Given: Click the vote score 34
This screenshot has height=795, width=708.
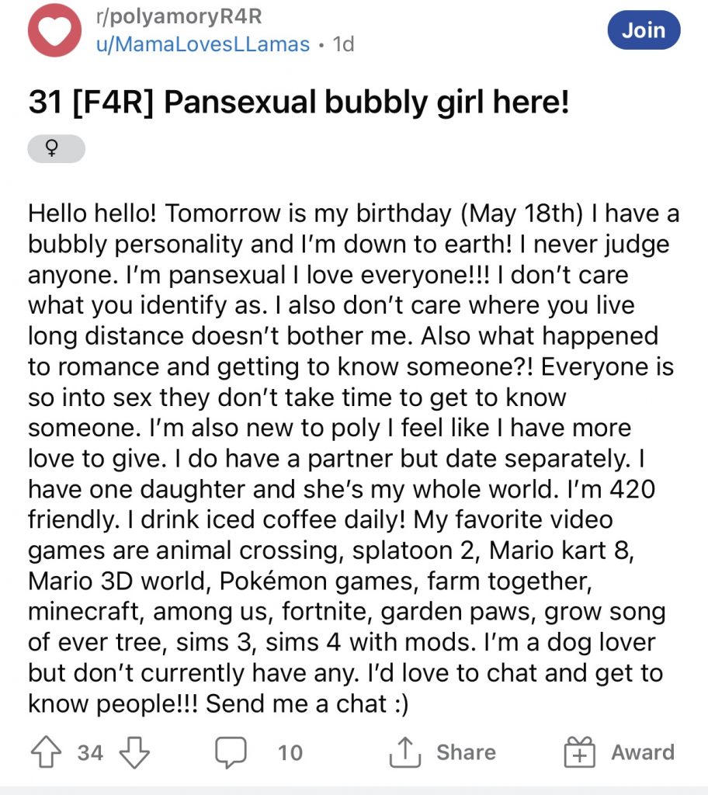Looking at the screenshot, I should [90, 752].
